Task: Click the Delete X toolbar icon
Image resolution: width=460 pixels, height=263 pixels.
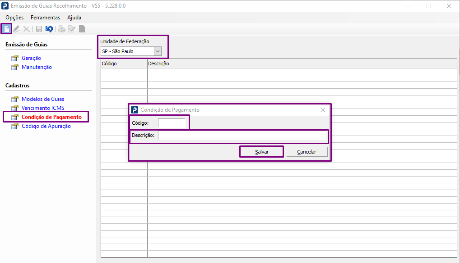Action: pyautogui.click(x=26, y=29)
